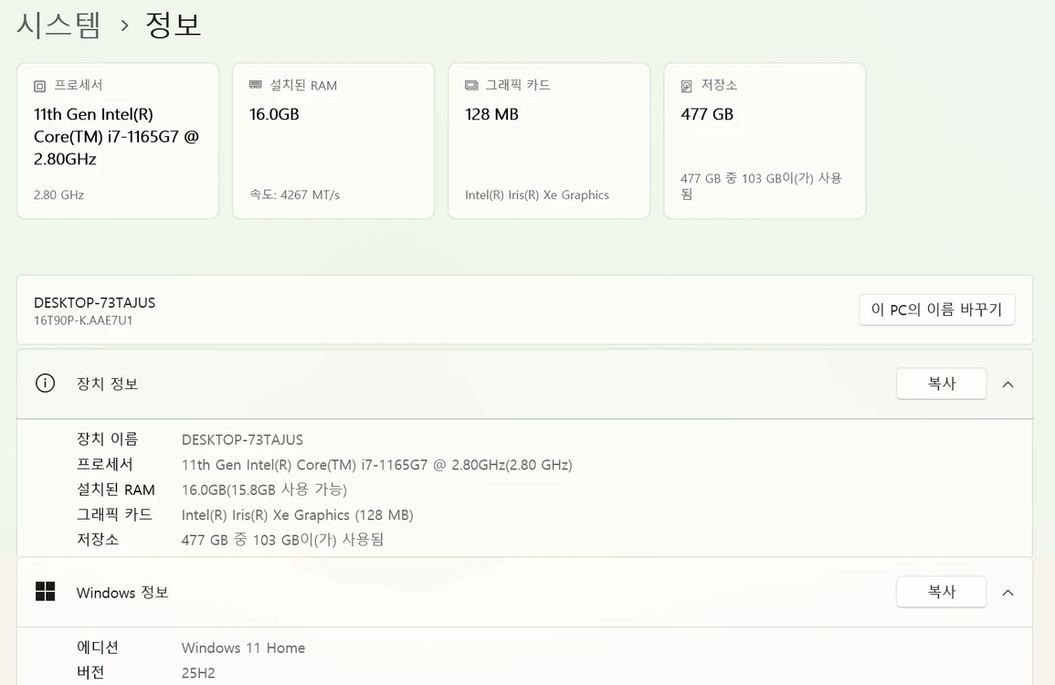This screenshot has height=685, width=1055.
Task: Open the 설치된 RAM summary card
Action: (x=333, y=141)
